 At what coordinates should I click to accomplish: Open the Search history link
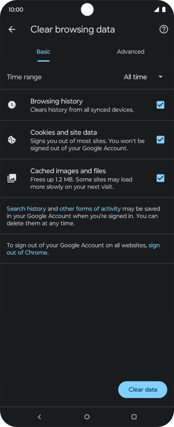26,209
